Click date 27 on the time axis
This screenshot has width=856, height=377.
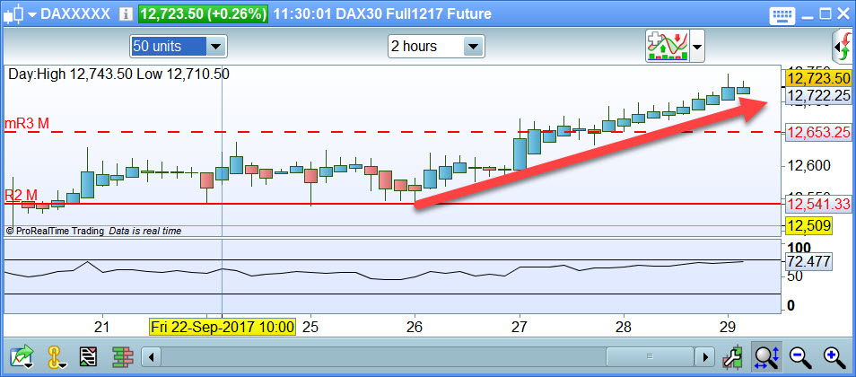click(x=520, y=328)
